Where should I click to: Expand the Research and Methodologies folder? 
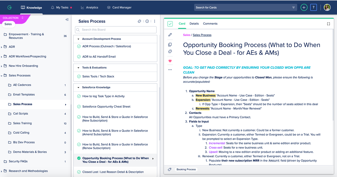point(2,171)
